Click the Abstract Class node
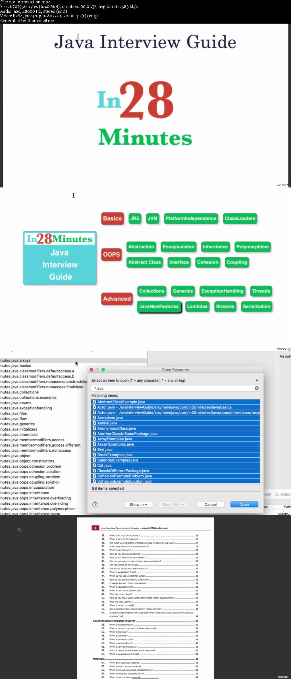 pos(145,262)
